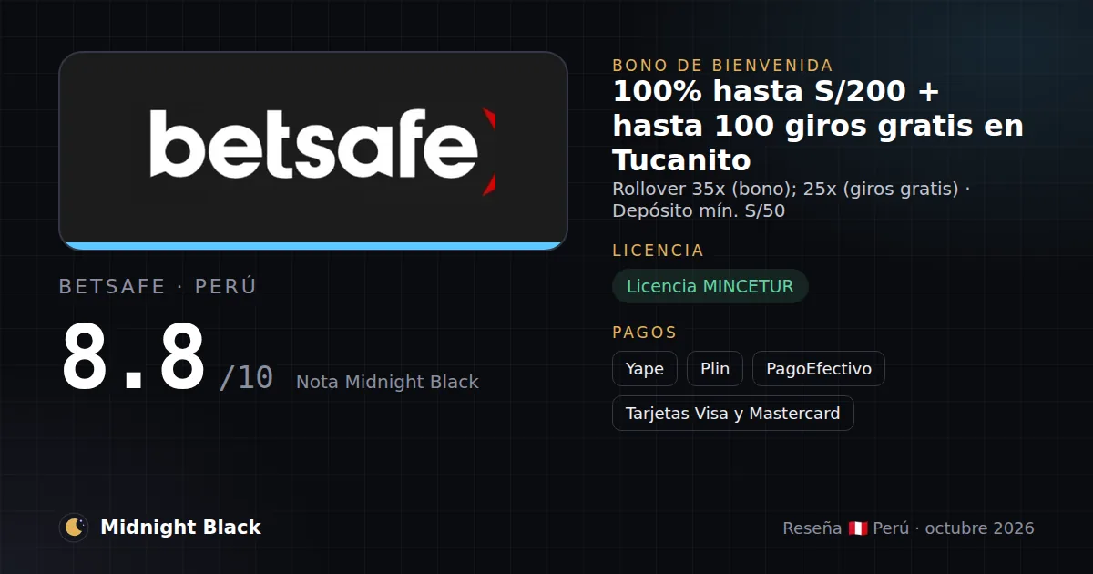Click the BETSAFE · PERÚ label
Screen dimensions: 1093x574
coord(158,287)
